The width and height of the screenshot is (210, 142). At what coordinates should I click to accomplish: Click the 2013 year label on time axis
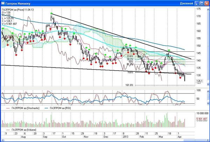point(126,137)
